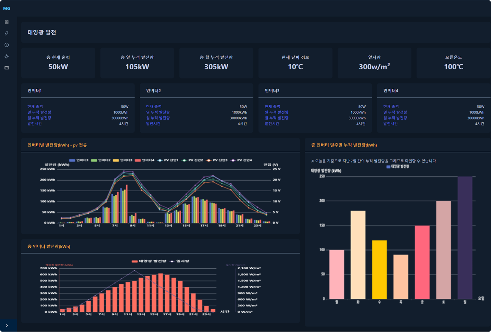
Task: Click the 일사량 line peak in total inverter chart
Action: [134, 270]
